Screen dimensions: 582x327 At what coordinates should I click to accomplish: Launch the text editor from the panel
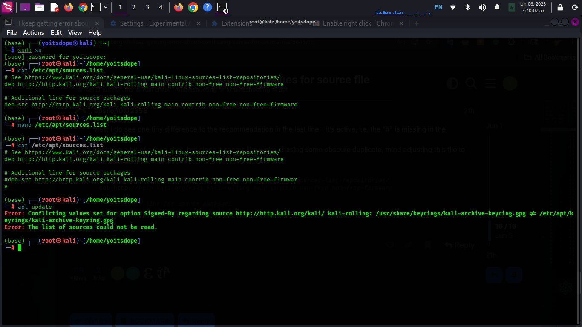pyautogui.click(x=54, y=7)
